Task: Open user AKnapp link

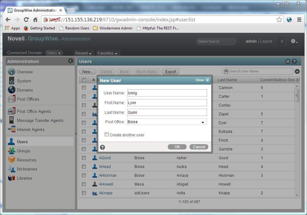Action: pyautogui.click(x=106, y=193)
